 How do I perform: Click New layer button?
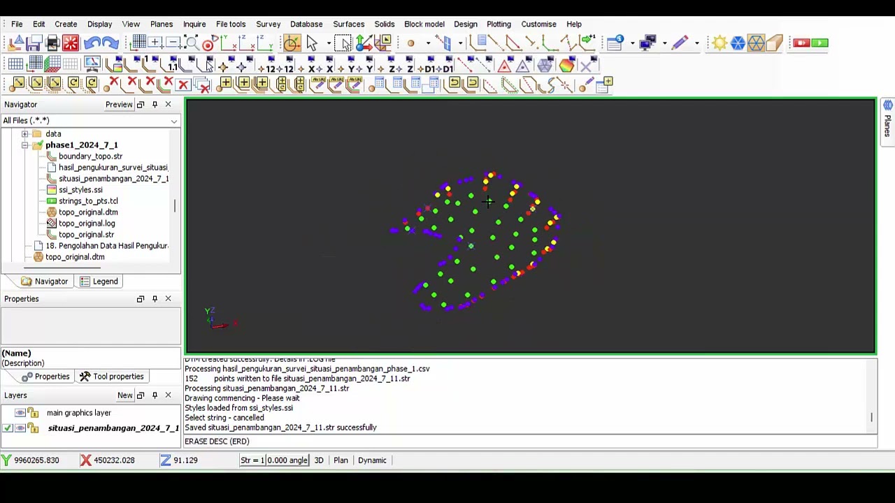pos(125,395)
